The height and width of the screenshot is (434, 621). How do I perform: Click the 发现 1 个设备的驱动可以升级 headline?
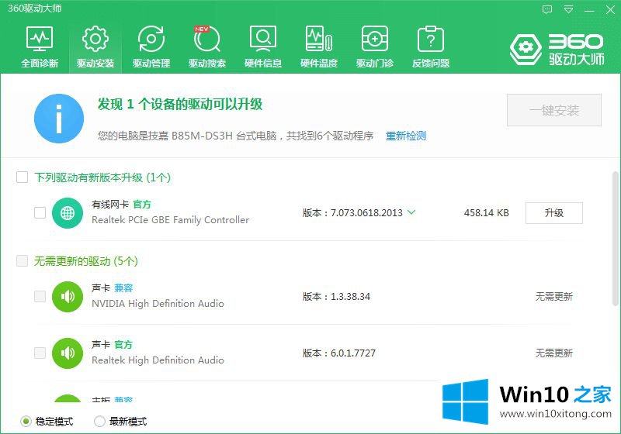click(x=180, y=104)
